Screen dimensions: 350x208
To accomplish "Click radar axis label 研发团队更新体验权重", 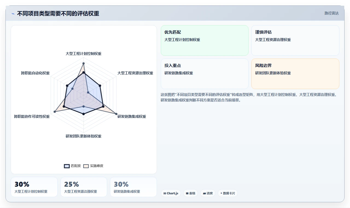I will 83,136.
